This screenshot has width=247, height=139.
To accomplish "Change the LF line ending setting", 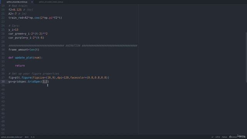I will pos(212,137).
